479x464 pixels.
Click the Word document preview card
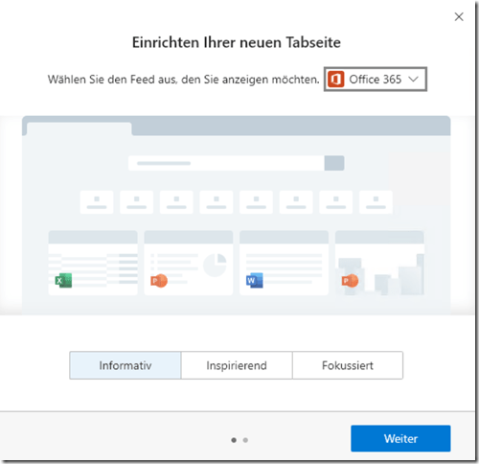pos(284,263)
